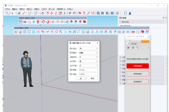
Task: Open the 文件(F) menu
Action: 8,9
